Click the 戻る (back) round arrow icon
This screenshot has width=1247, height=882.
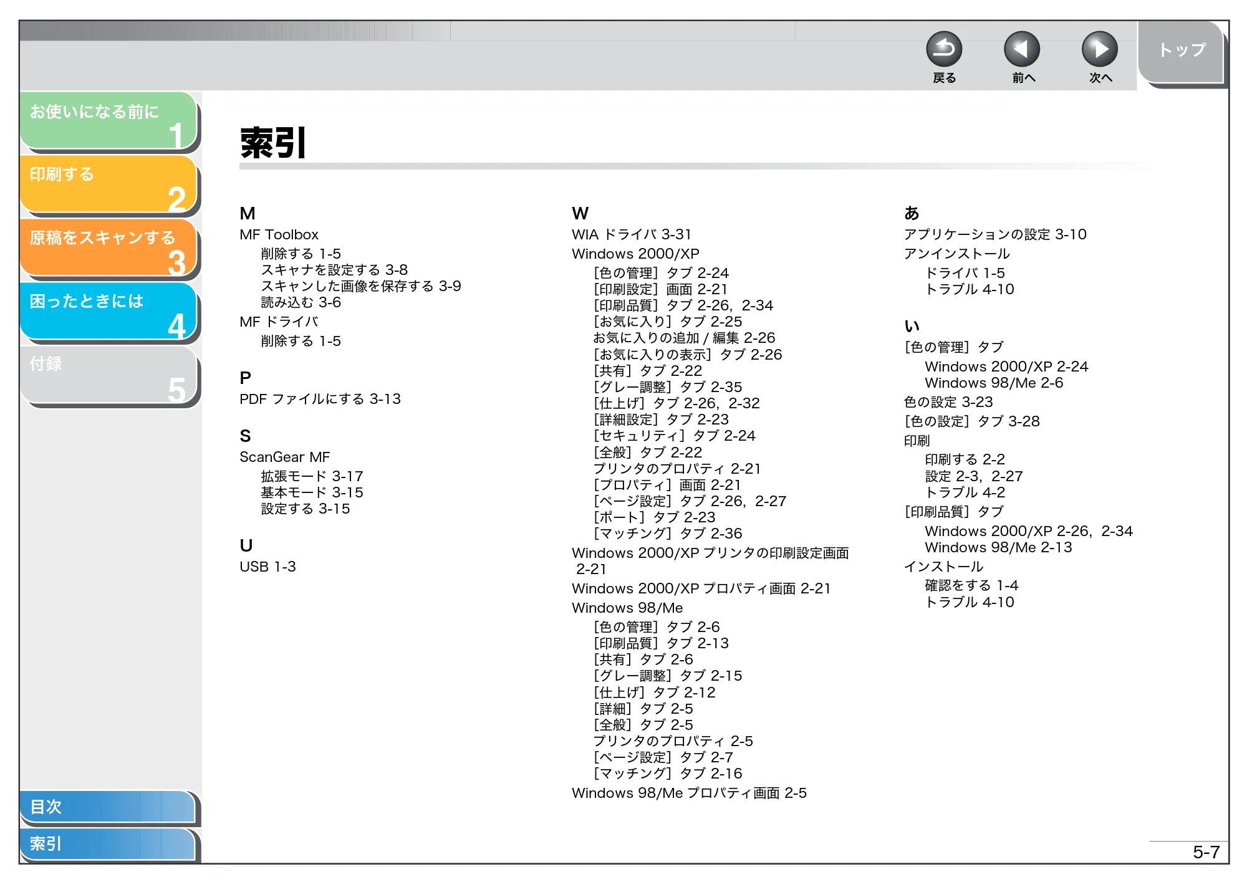(x=944, y=49)
